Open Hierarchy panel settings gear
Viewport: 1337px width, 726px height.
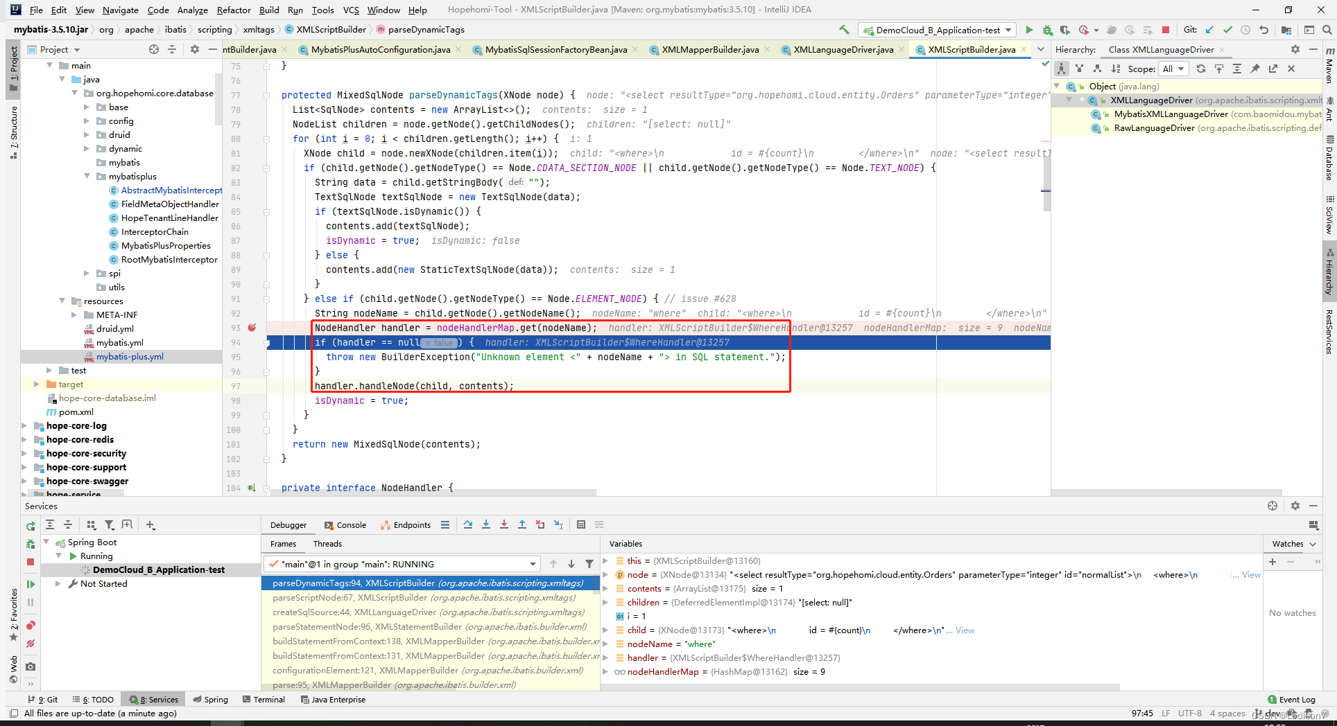pyautogui.click(x=1295, y=49)
